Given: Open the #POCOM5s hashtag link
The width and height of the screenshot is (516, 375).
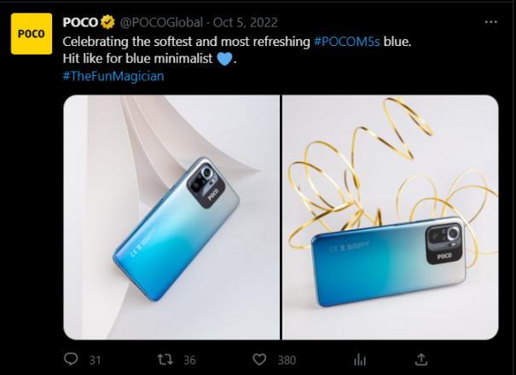Looking at the screenshot, I should [x=347, y=42].
